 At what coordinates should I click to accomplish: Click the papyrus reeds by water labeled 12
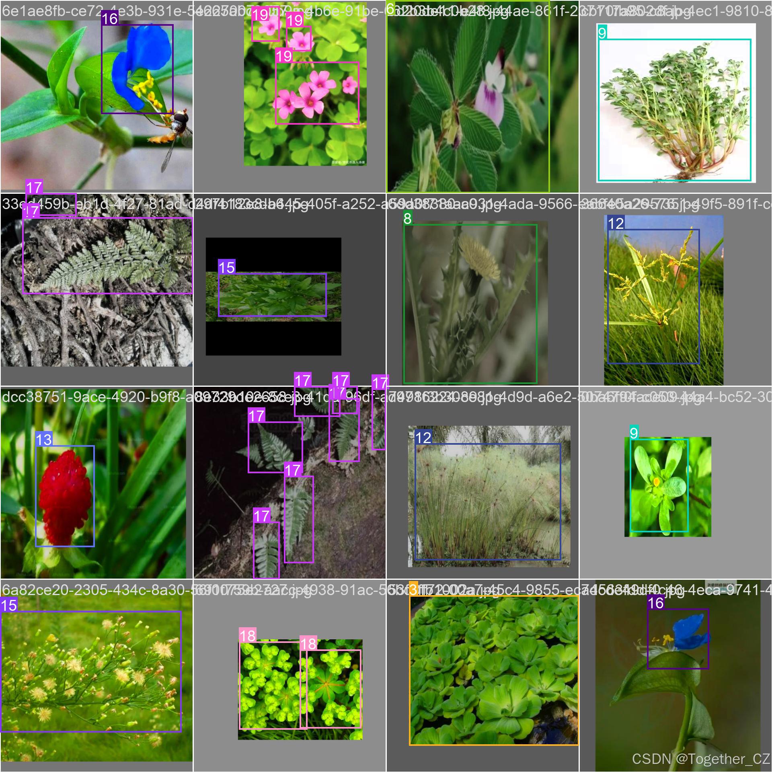tap(487, 501)
